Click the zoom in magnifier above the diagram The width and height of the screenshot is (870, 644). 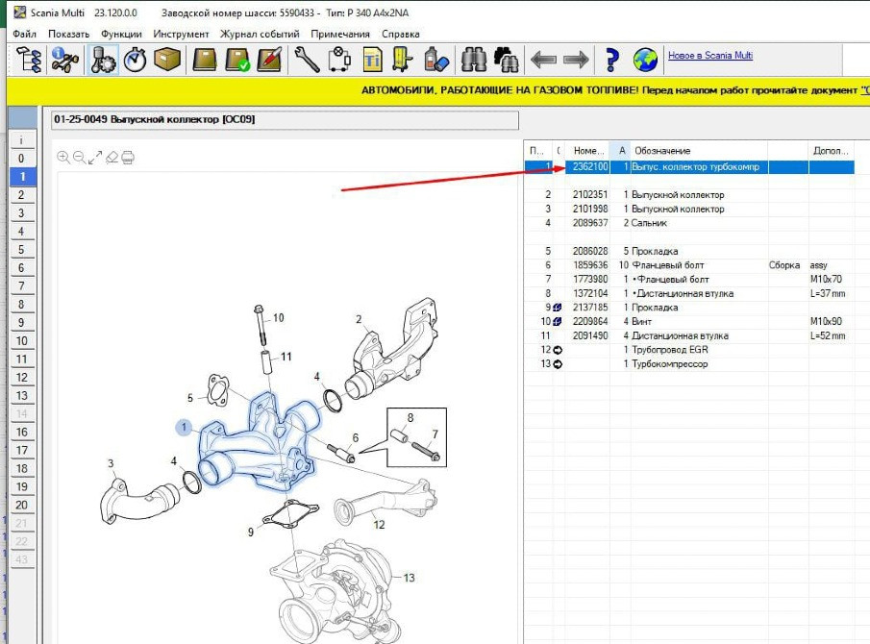[63, 158]
